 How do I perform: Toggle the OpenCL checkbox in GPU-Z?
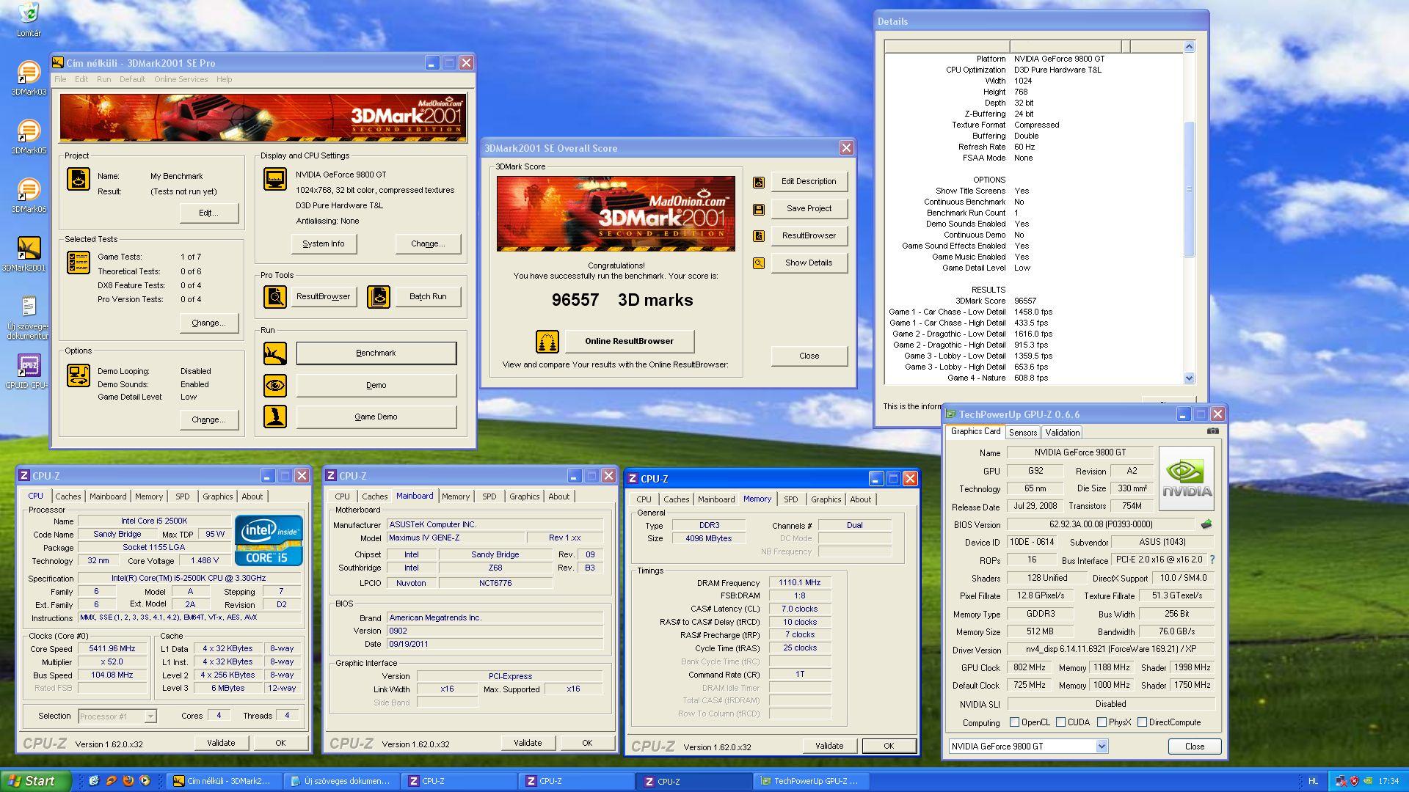click(x=1014, y=722)
